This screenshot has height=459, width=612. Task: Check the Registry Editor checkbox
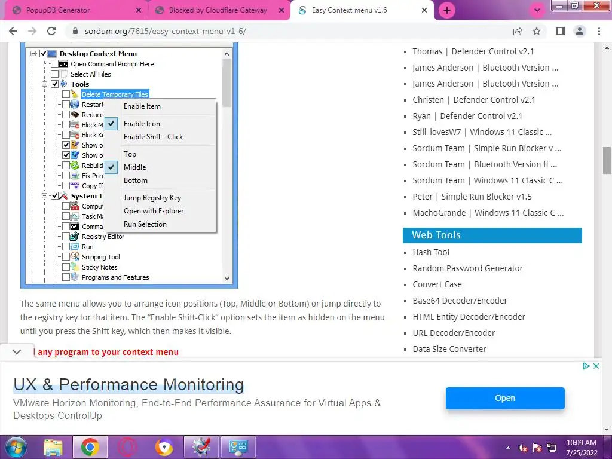pyautogui.click(x=66, y=237)
